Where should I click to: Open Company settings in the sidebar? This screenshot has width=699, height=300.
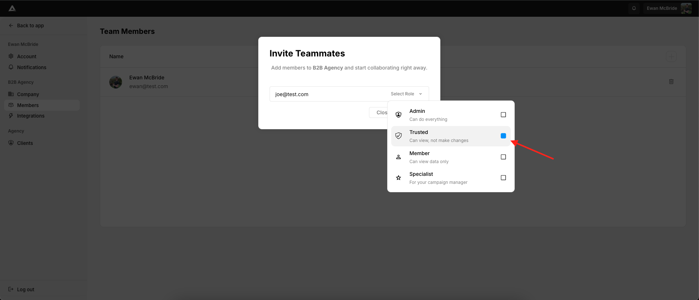pyautogui.click(x=28, y=94)
